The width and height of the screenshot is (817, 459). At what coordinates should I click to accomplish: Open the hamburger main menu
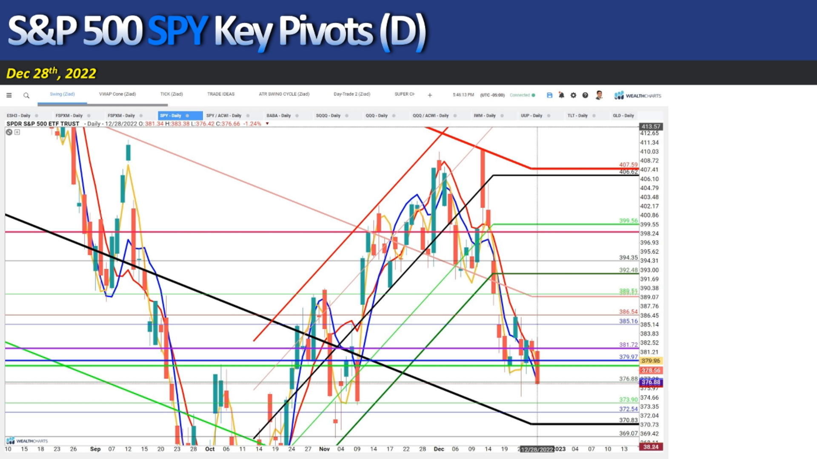click(9, 95)
